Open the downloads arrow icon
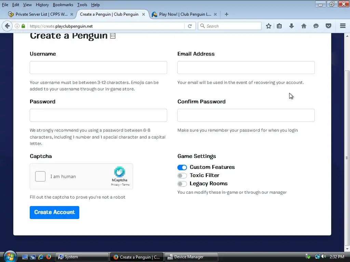This screenshot has width=350, height=262. click(x=292, y=26)
